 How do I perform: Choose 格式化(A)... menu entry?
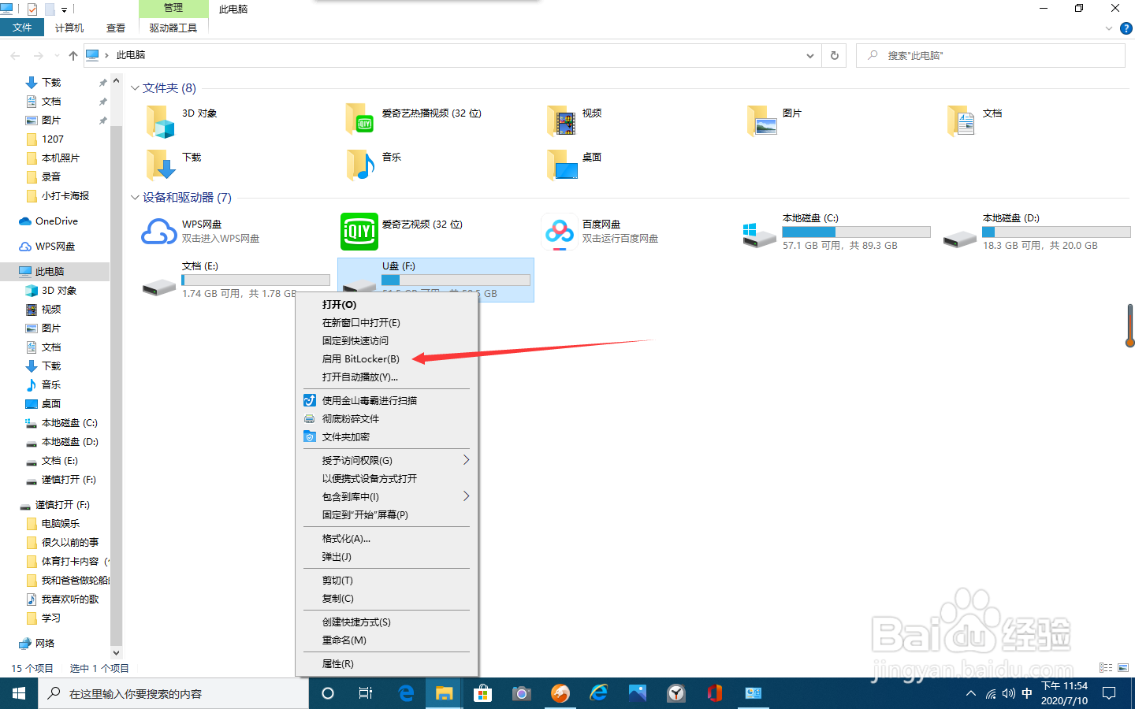click(x=387, y=538)
